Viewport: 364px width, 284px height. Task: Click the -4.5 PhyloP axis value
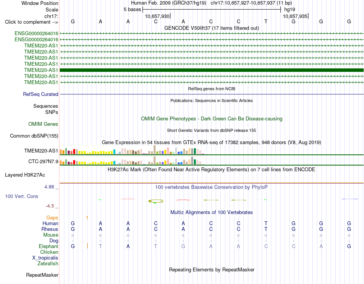pyautogui.click(x=50, y=206)
